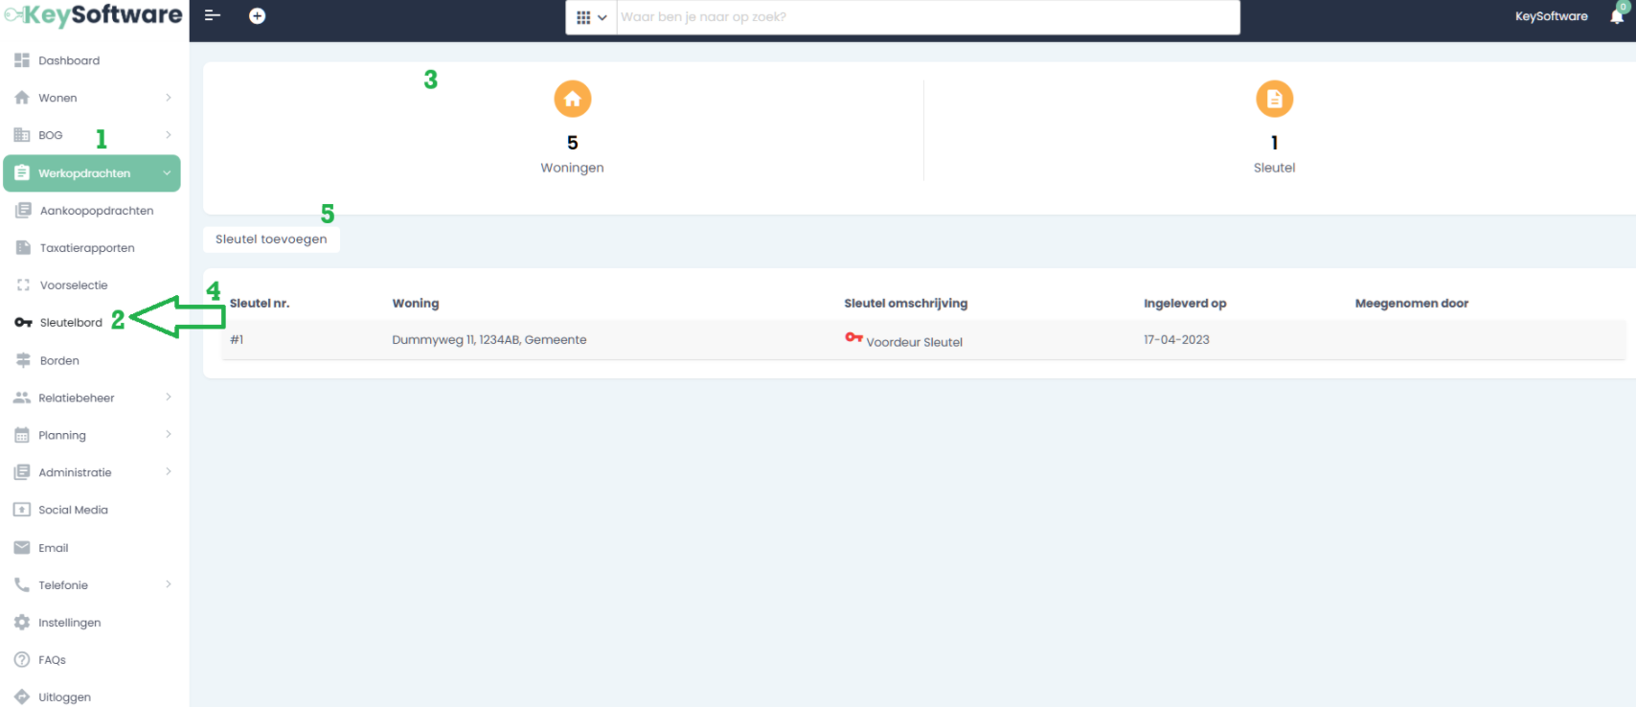The width and height of the screenshot is (1636, 707).
Task: Click the Dashboard icon in sidebar
Action: 22,60
